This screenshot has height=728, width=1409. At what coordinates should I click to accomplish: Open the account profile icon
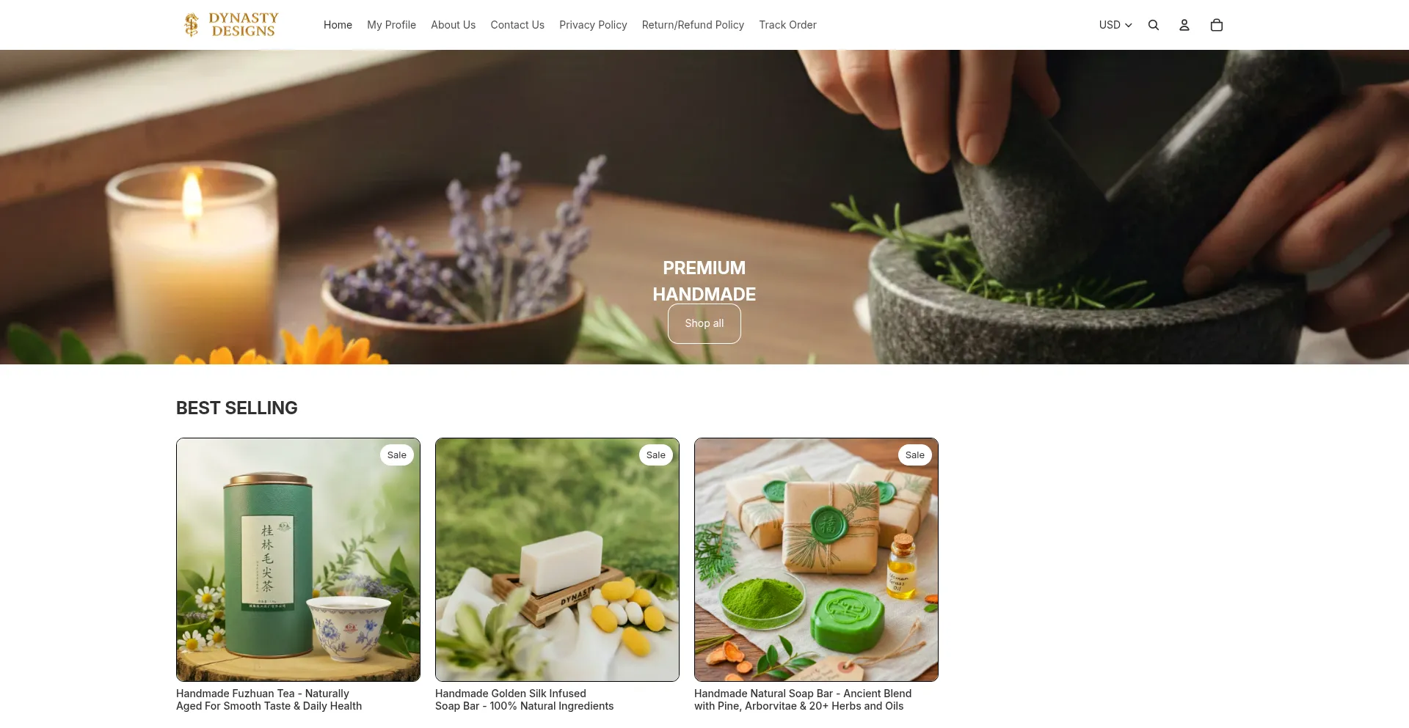pyautogui.click(x=1184, y=25)
